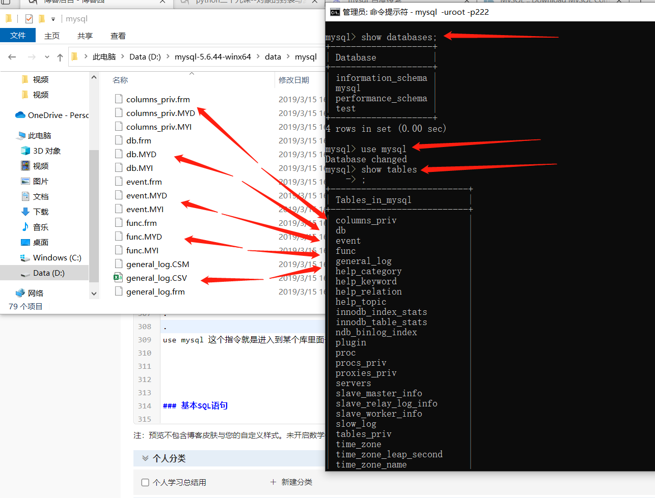The width and height of the screenshot is (655, 498).
Task: Click the file icon beside columns_priv.frm
Action: pos(119,99)
